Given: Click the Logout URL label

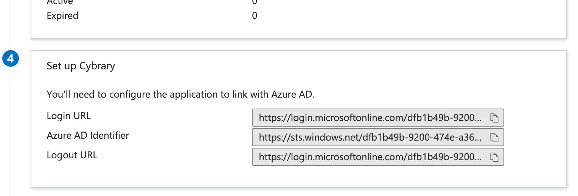Looking at the screenshot, I should pyautogui.click(x=72, y=155).
